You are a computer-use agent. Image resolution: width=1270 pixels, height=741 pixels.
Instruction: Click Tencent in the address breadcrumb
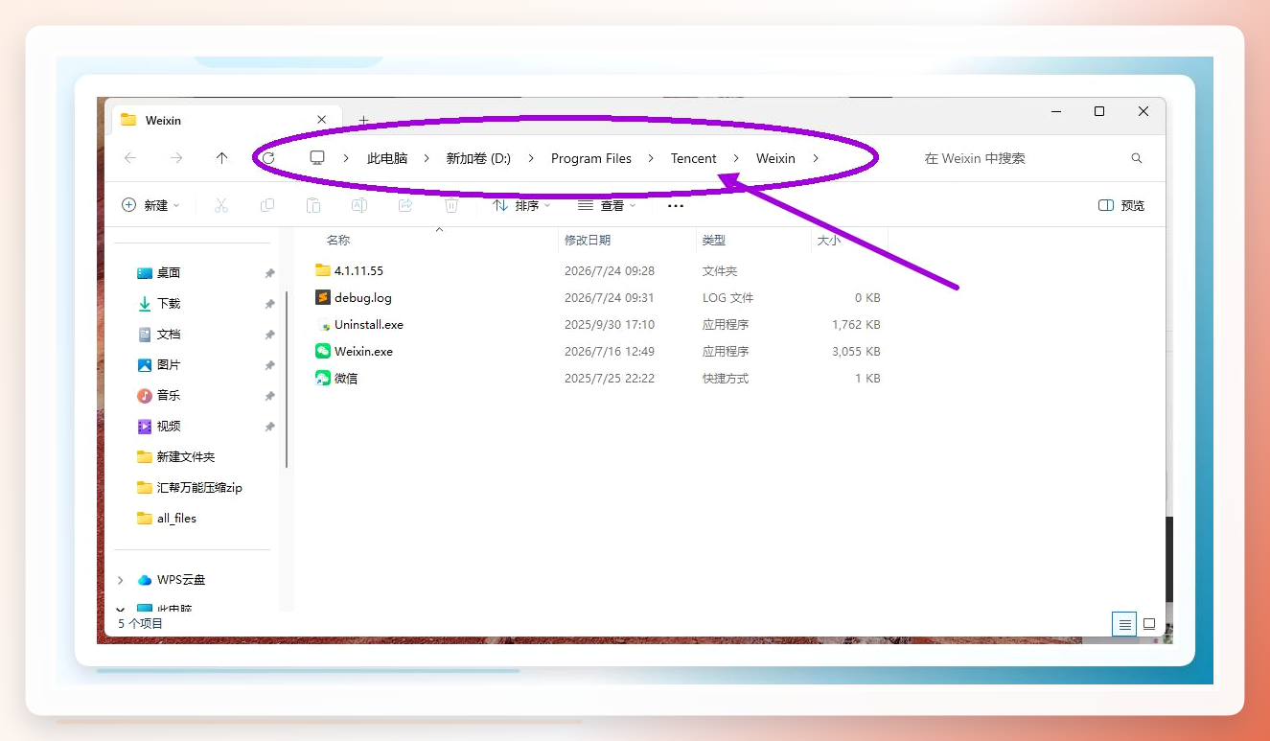pyautogui.click(x=694, y=158)
